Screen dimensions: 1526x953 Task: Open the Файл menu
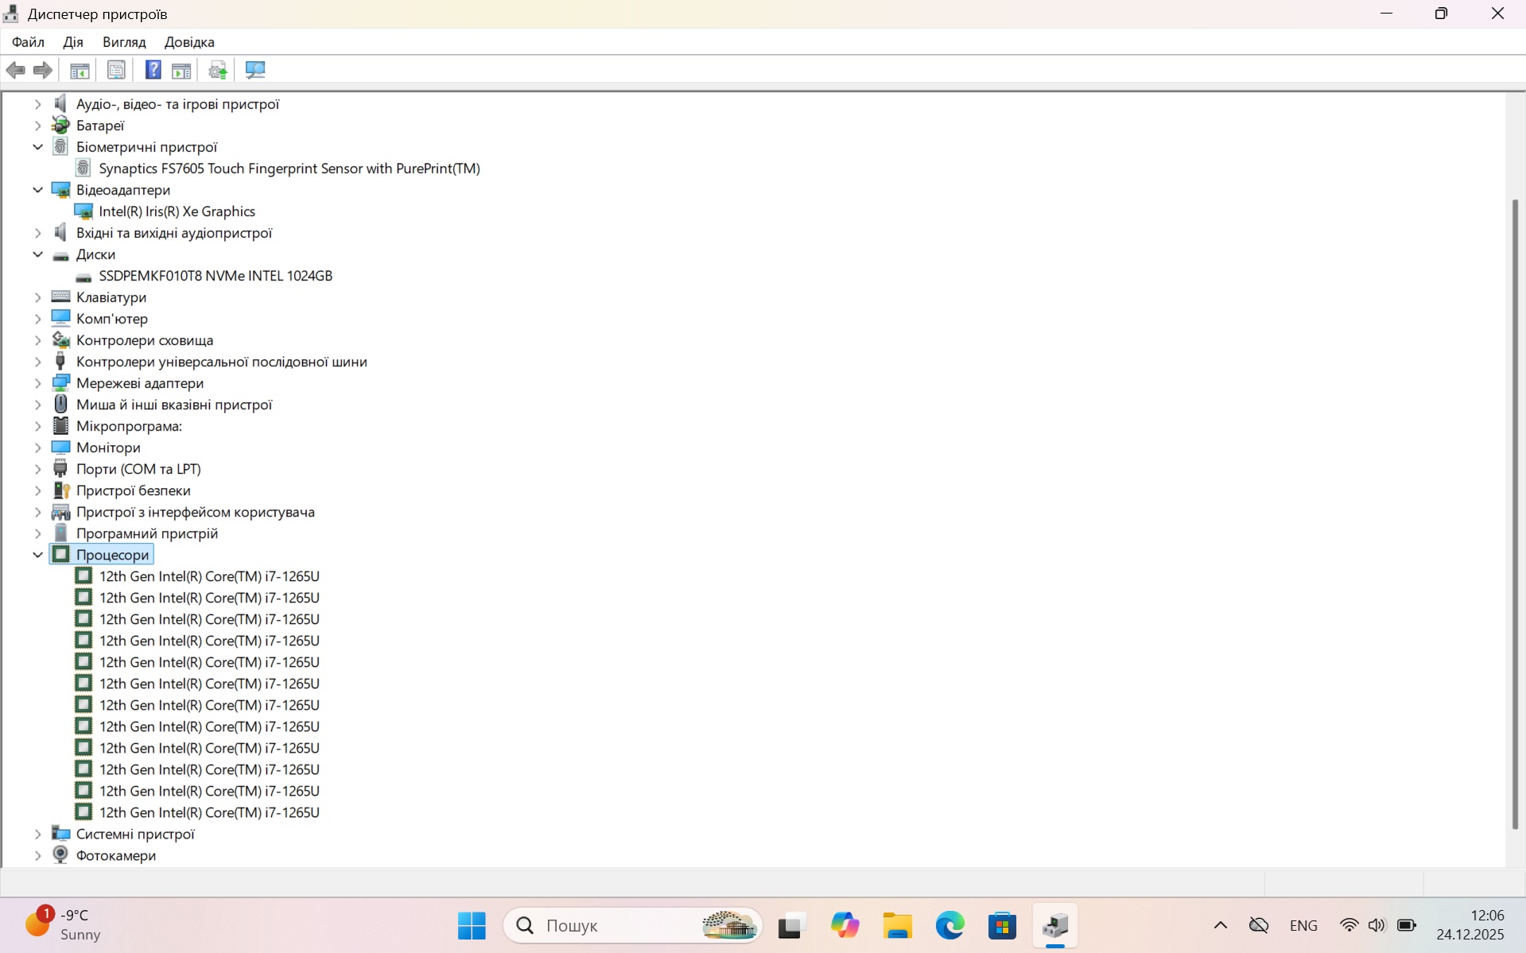point(28,42)
